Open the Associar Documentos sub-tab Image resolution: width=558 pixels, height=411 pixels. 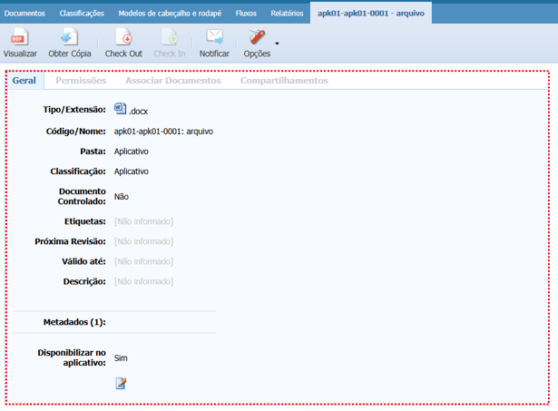coord(172,81)
